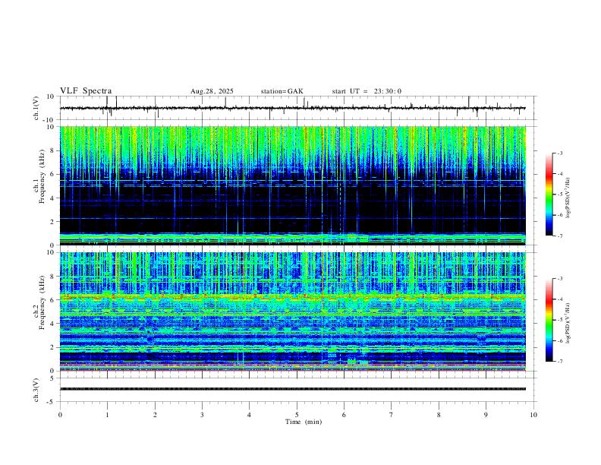Image resolution: width=601 pixels, height=465 pixels.
Task: Click the time axis tick label "10"
Action: click(533, 415)
